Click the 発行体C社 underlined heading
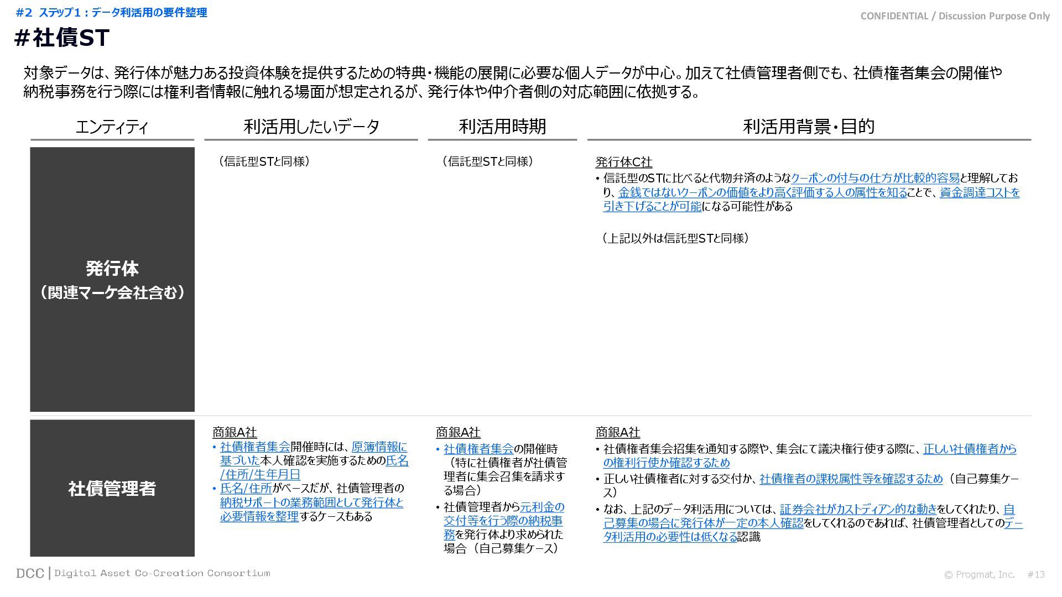The height and width of the screenshot is (597, 1062). (623, 162)
